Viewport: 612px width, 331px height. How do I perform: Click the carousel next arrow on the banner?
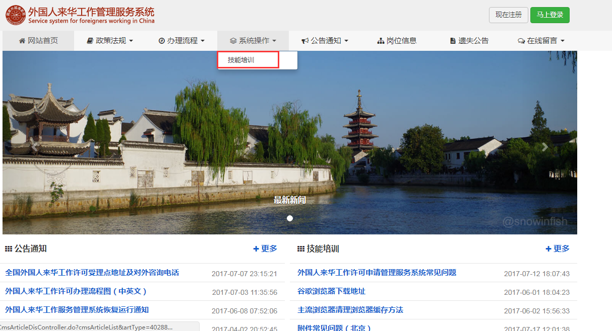coord(544,147)
